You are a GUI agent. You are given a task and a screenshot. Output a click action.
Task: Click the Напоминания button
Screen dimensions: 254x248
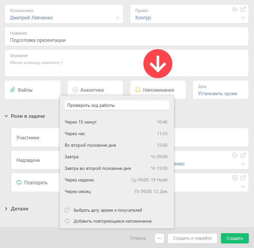point(158,90)
